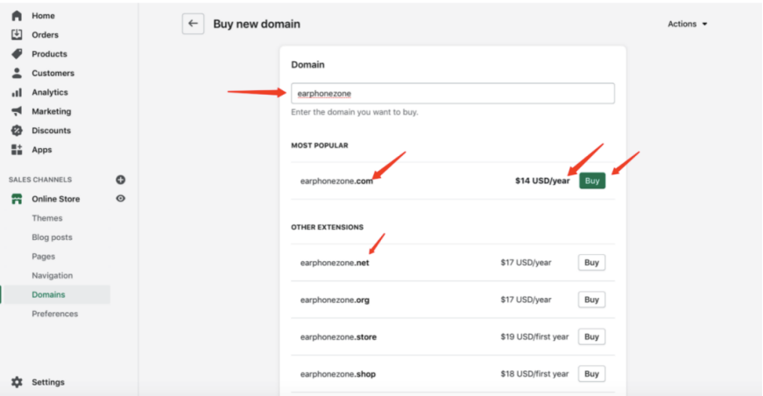Open Themes under Online Store
This screenshot has width=763, height=396.
point(46,218)
